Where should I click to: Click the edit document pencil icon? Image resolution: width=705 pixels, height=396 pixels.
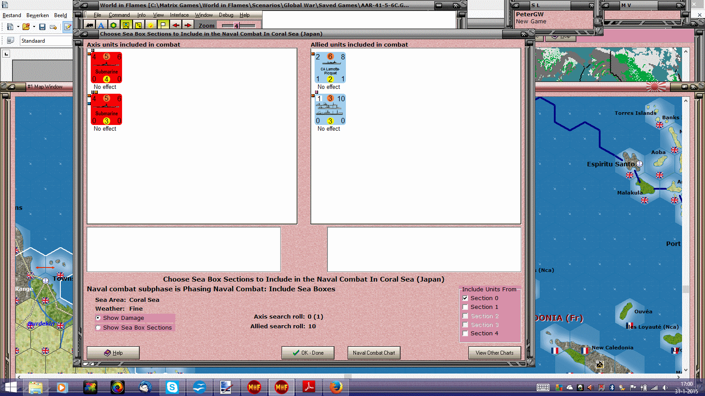[67, 27]
